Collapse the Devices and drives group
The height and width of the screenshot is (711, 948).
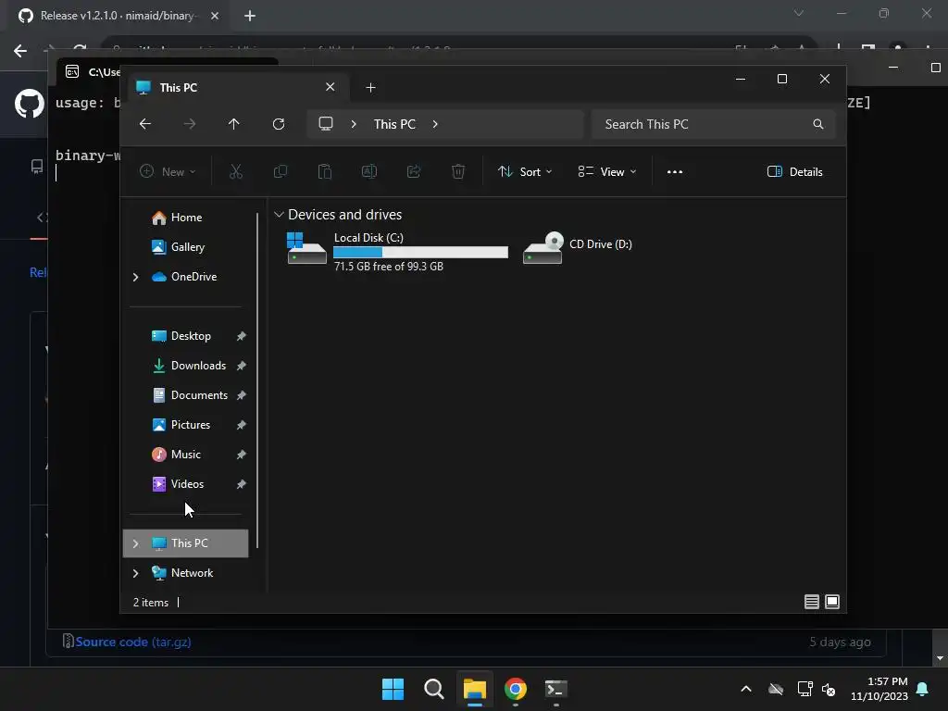point(279,215)
